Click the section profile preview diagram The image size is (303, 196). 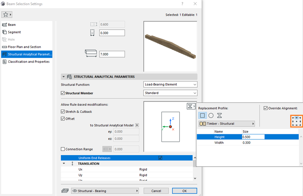point(170,127)
